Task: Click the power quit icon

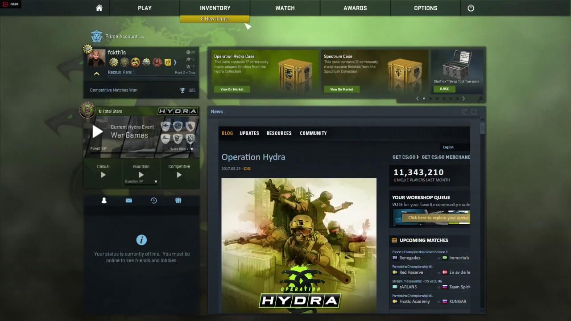Action: pyautogui.click(x=471, y=8)
